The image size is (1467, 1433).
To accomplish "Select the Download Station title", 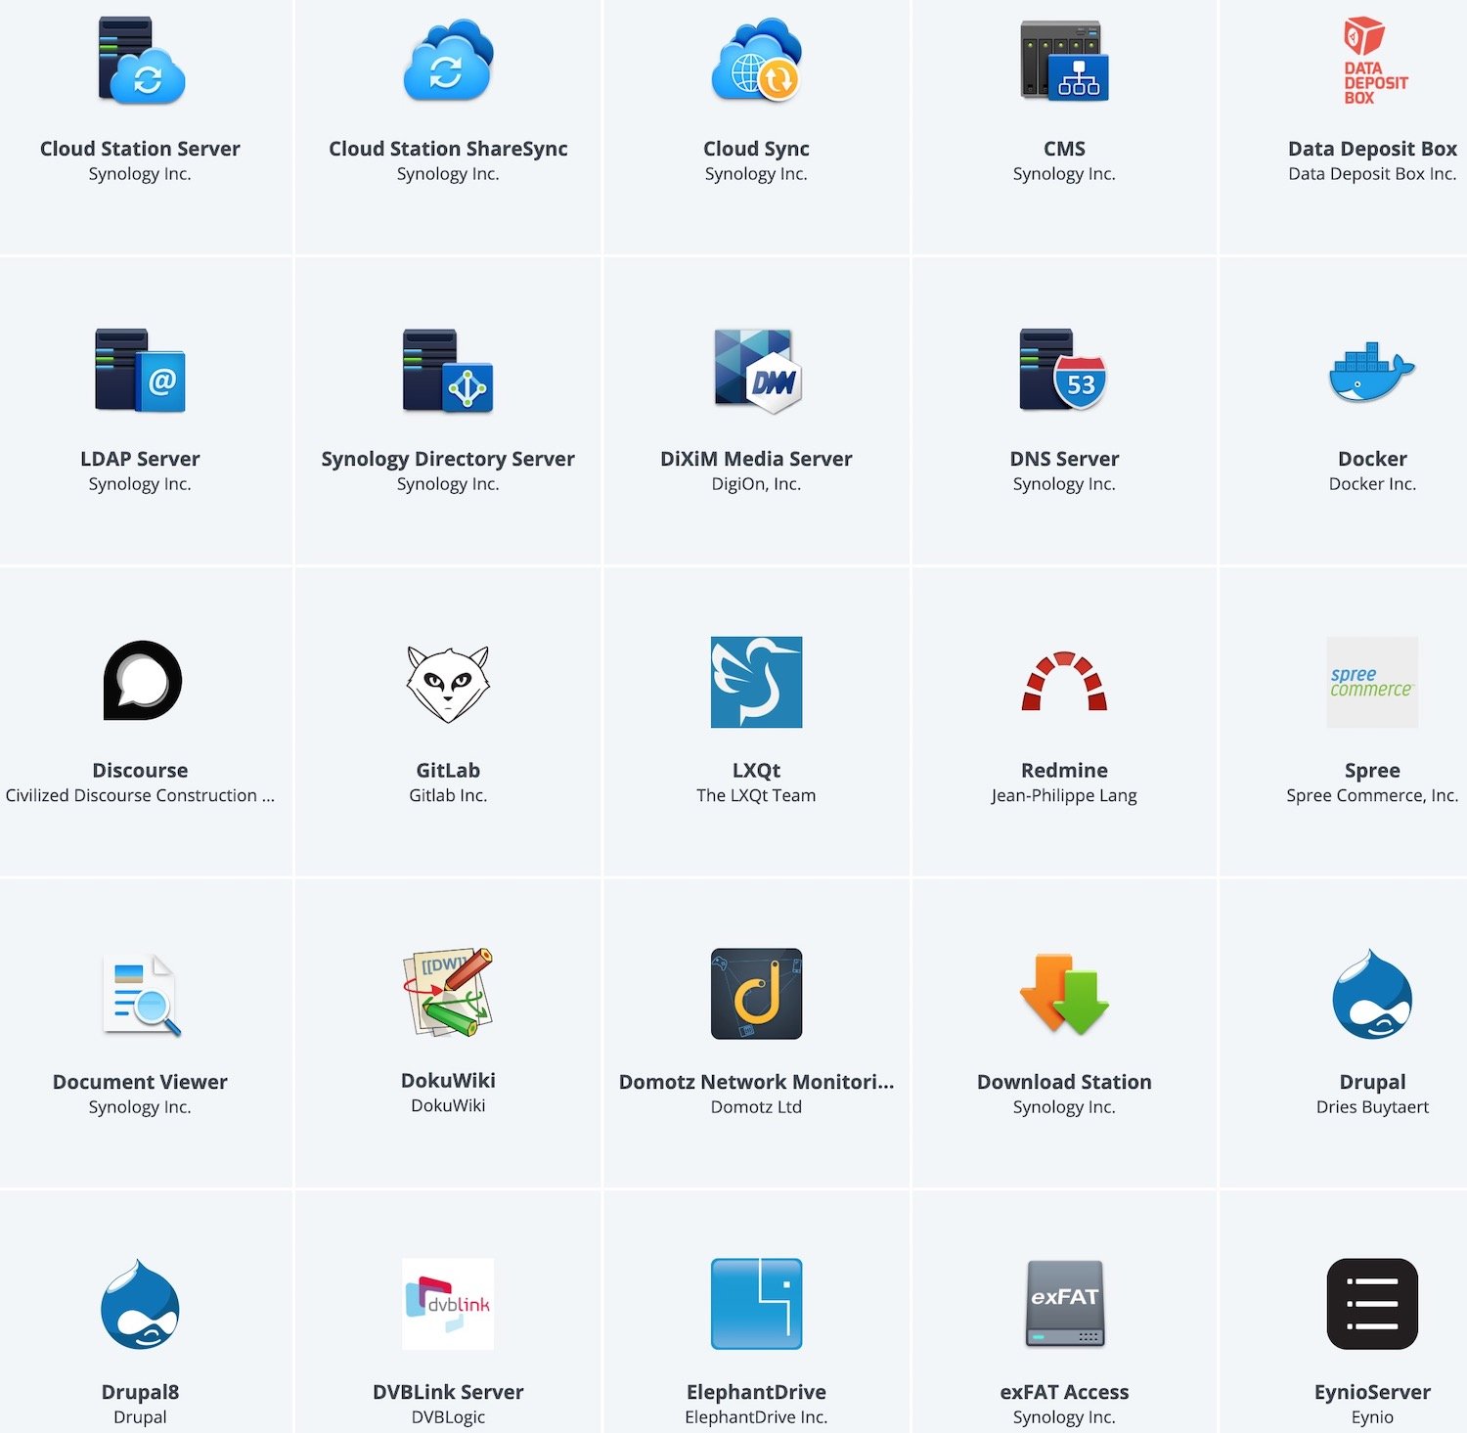I will coord(1064,1082).
